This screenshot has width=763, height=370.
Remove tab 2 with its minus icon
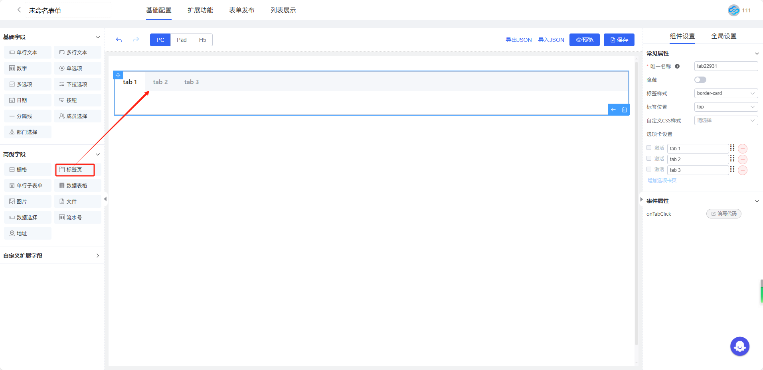[x=742, y=159]
